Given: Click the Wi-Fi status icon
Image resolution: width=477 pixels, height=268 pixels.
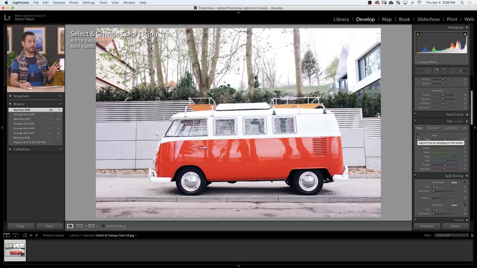Looking at the screenshot, I should click(419, 2).
